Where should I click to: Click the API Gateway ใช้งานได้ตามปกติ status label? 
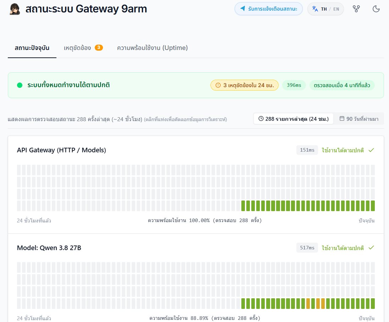point(343,150)
